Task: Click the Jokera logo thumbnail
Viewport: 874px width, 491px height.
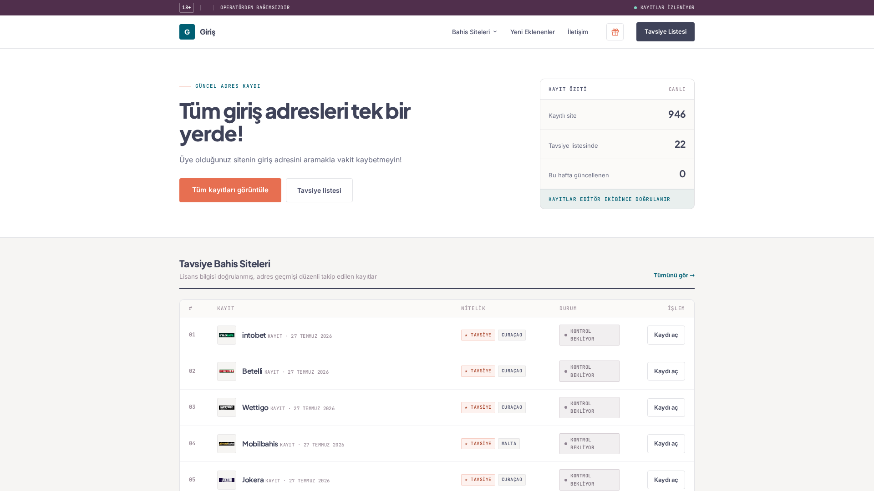Action: pyautogui.click(x=227, y=480)
